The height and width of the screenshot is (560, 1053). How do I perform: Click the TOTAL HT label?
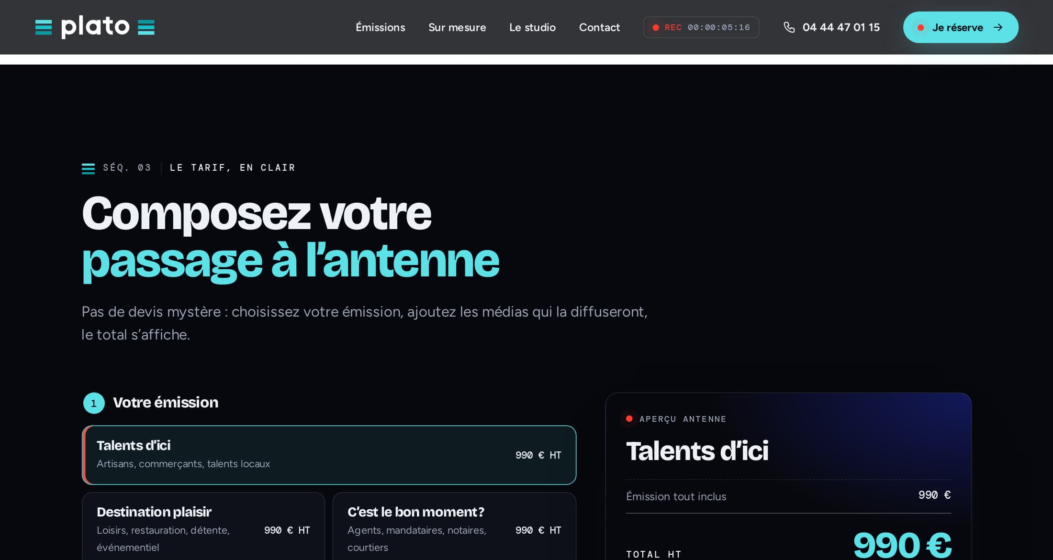point(654,554)
